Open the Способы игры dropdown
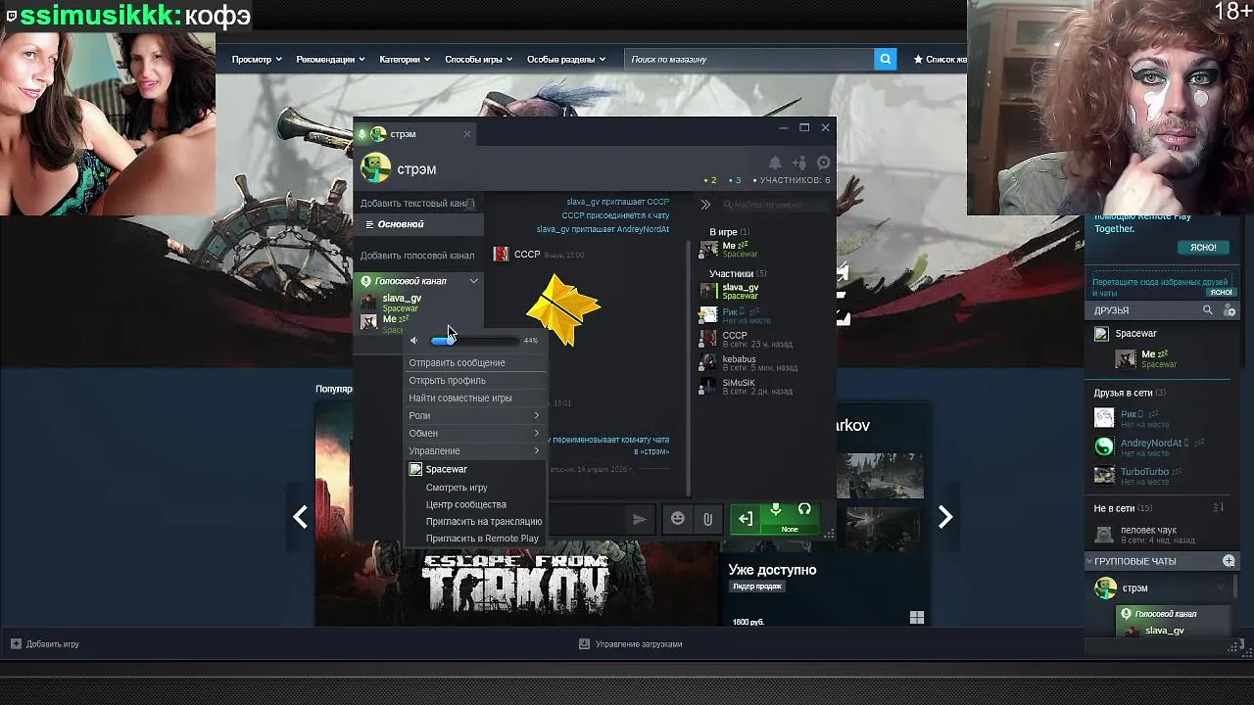This screenshot has height=705, width=1254. (x=479, y=60)
